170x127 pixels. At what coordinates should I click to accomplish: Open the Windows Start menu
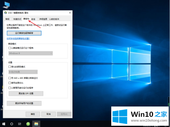click(4, 124)
